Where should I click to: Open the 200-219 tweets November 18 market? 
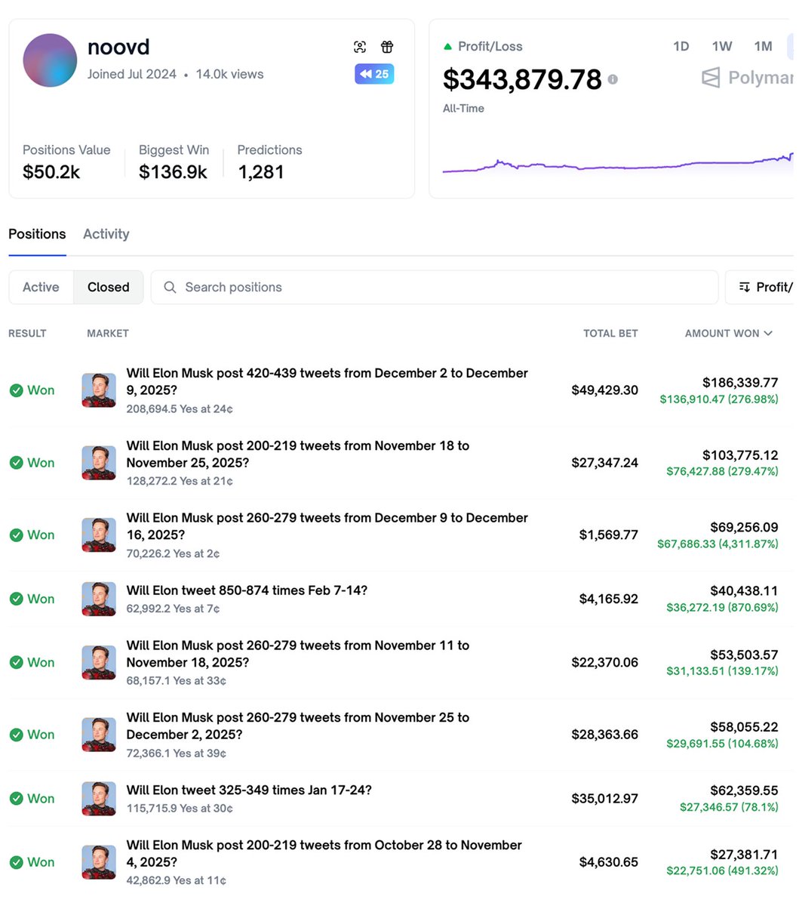[x=298, y=454]
